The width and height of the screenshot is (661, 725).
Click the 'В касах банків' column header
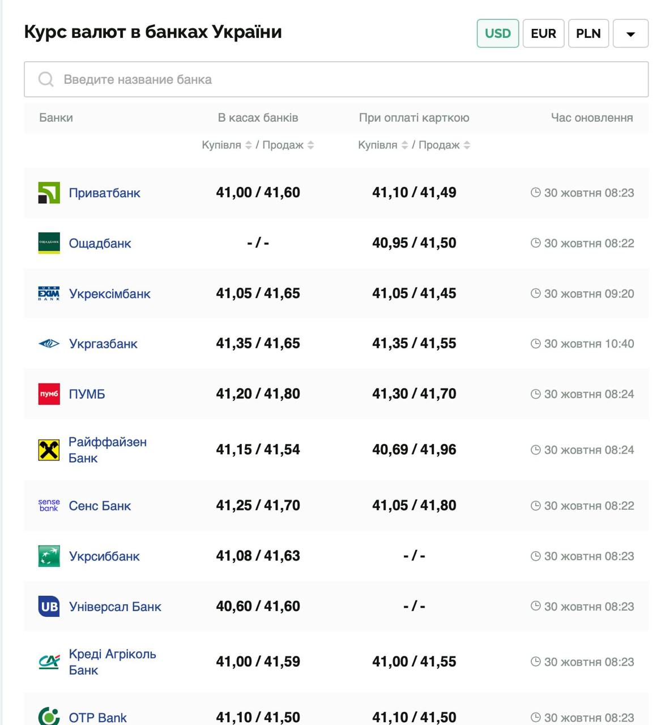click(258, 118)
